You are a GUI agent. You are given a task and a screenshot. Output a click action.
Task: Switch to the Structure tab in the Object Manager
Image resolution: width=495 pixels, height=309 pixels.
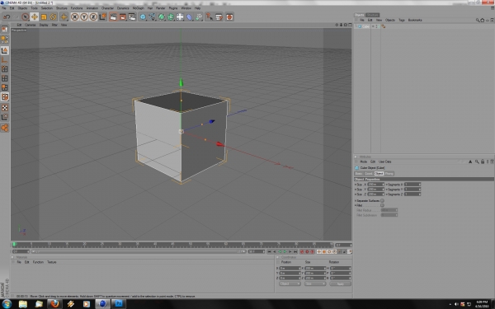point(373,15)
